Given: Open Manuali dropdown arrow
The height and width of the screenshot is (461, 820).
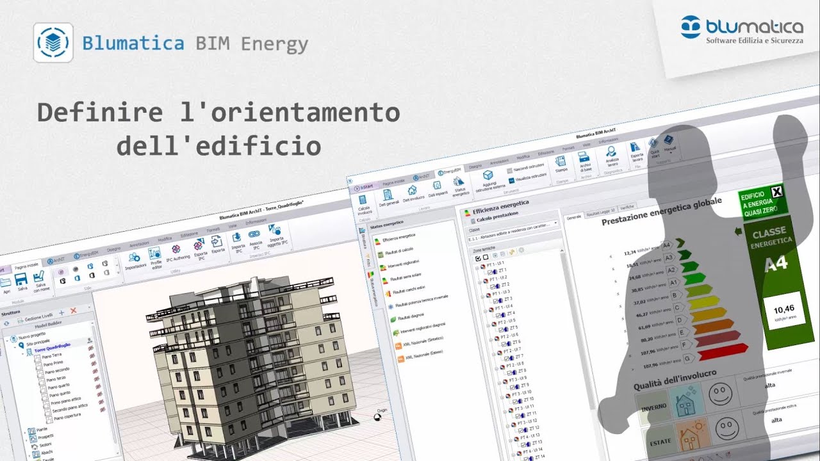Looking at the screenshot, I should pyautogui.click(x=672, y=154).
